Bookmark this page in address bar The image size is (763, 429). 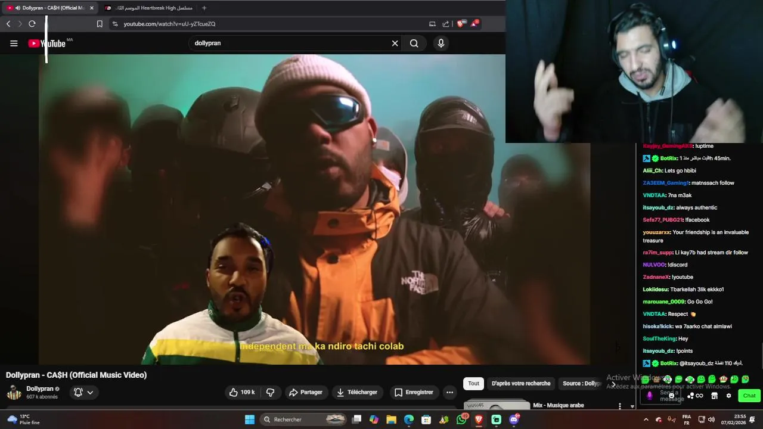click(x=100, y=24)
